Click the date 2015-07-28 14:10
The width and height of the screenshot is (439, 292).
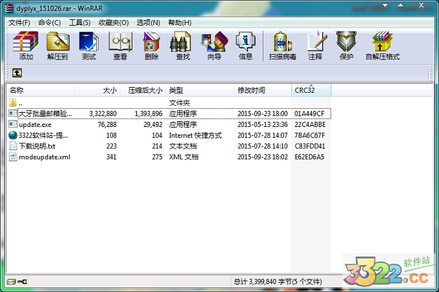[263, 146]
